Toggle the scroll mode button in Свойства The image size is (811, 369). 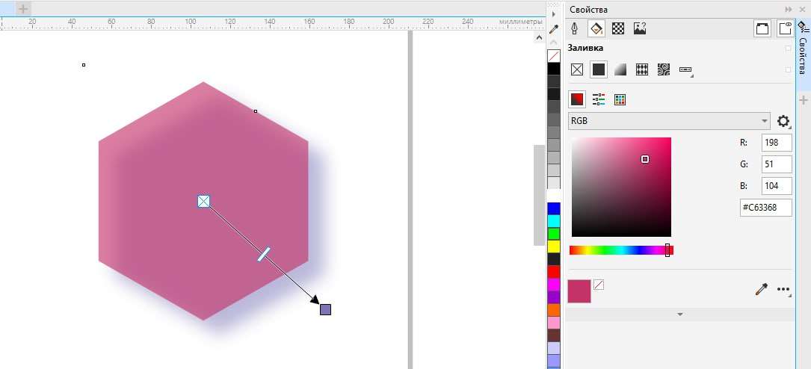point(762,28)
